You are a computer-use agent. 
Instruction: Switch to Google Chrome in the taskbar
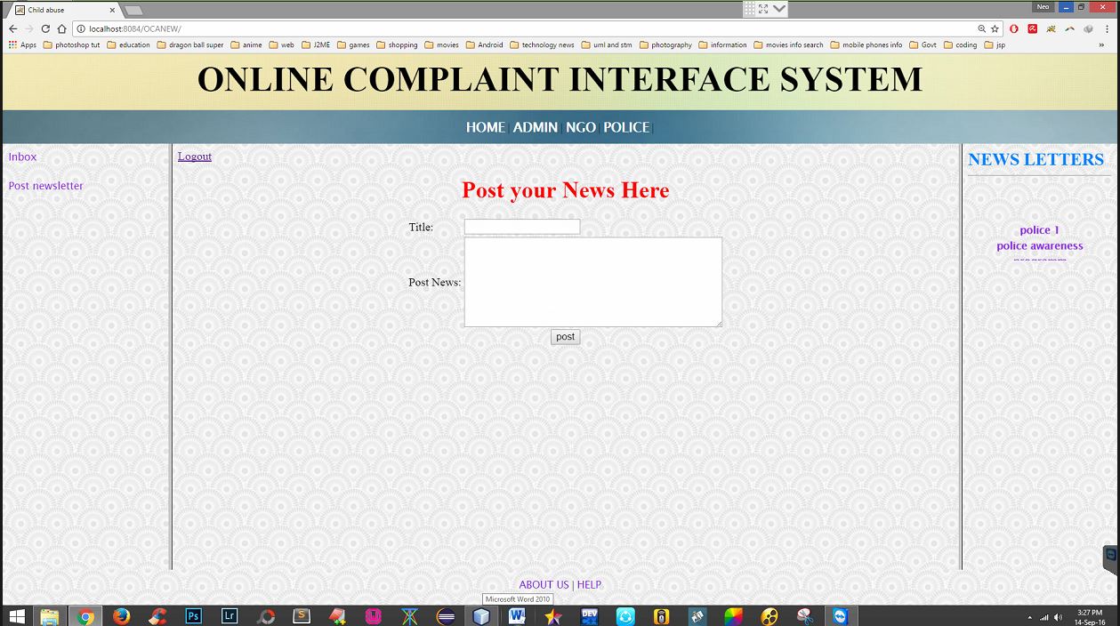pyautogui.click(x=85, y=615)
